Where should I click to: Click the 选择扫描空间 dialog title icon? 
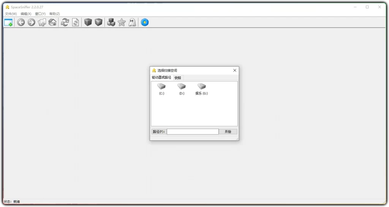154,70
